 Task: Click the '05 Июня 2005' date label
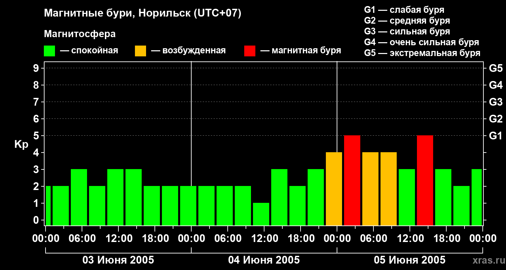point(410,260)
